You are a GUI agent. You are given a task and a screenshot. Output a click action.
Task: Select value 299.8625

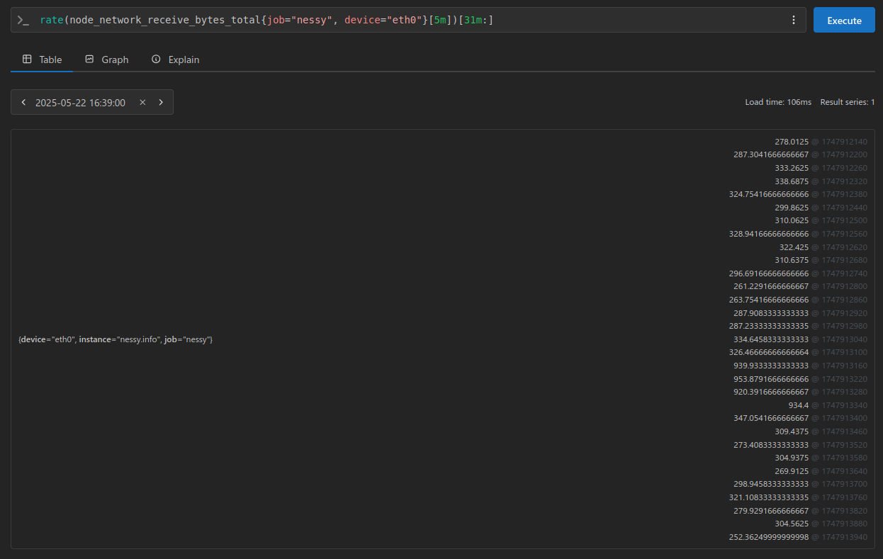792,208
